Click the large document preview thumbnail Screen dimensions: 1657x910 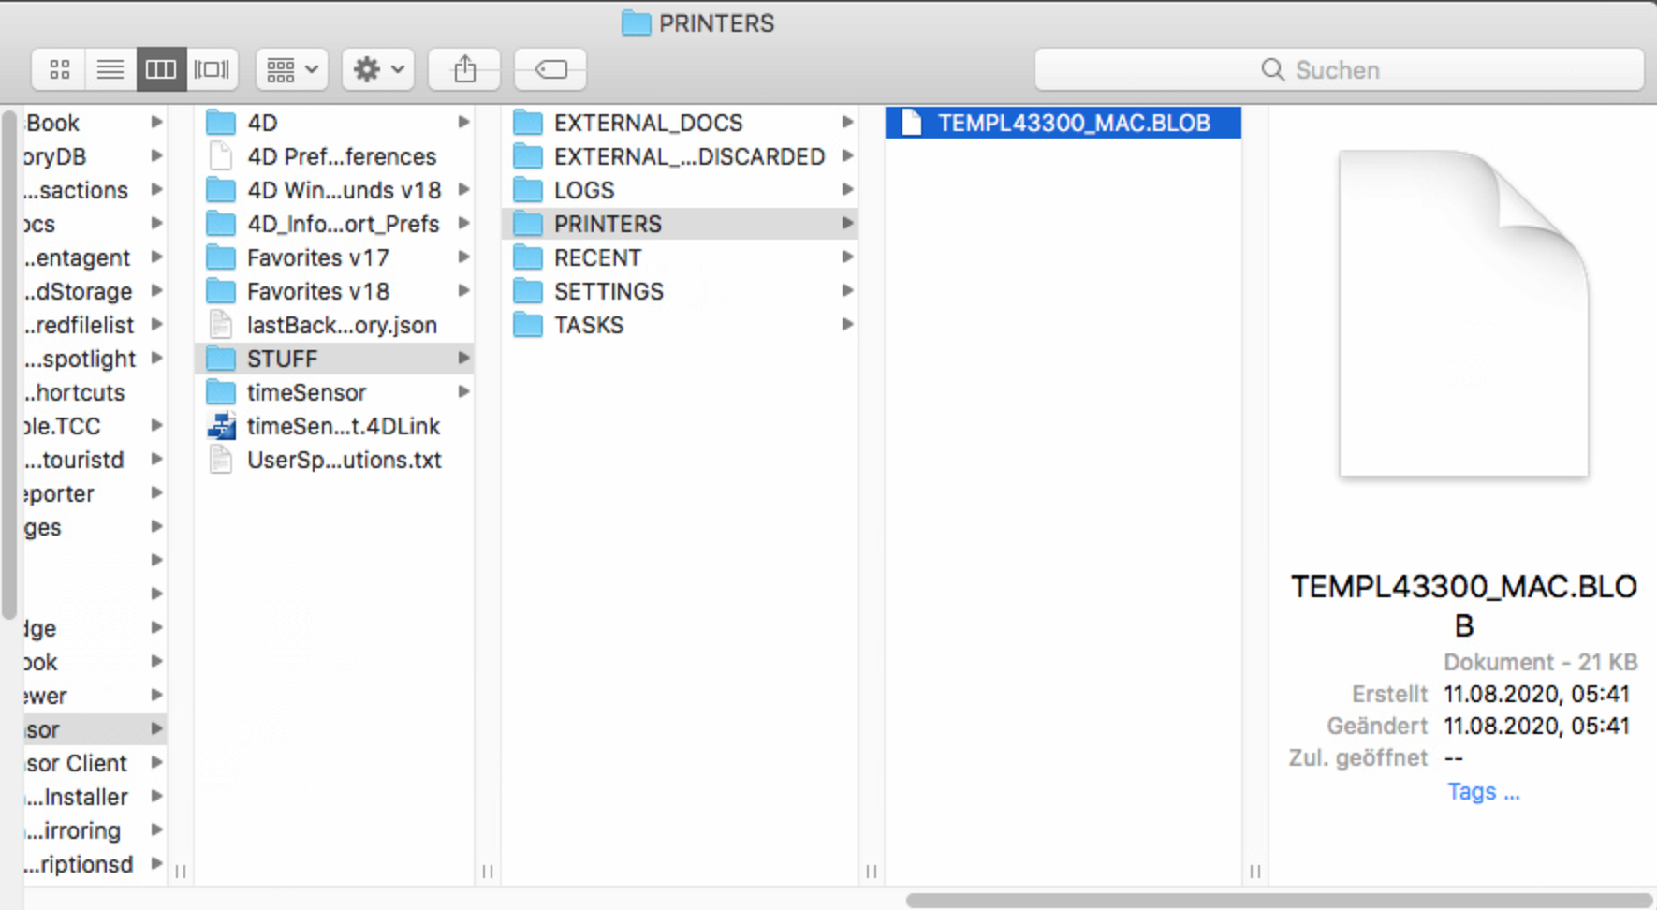[x=1463, y=314]
